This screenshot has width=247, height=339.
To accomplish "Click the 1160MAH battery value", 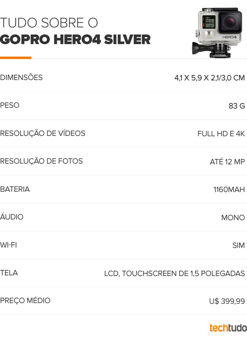I will (229, 190).
